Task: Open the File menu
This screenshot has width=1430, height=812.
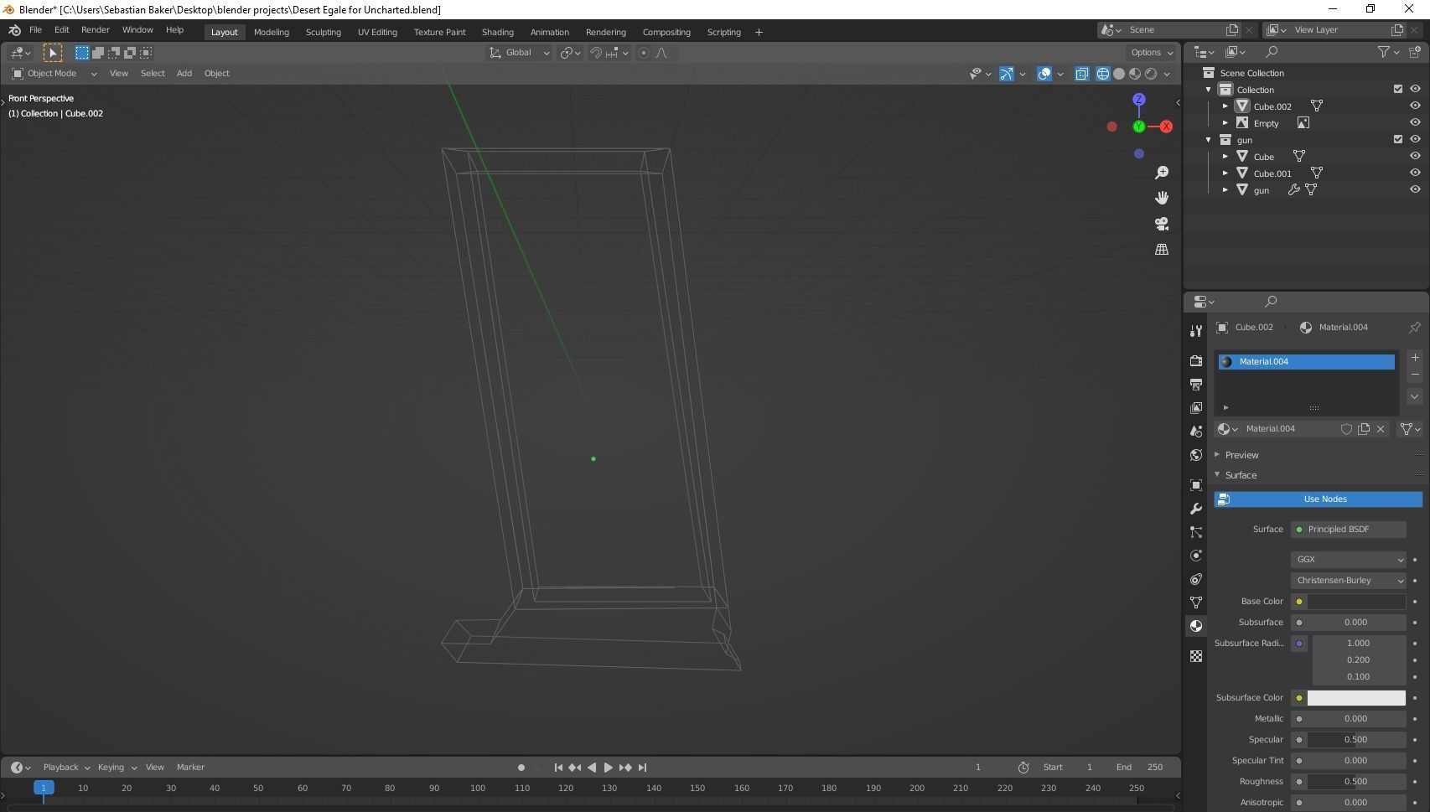Action: [35, 30]
